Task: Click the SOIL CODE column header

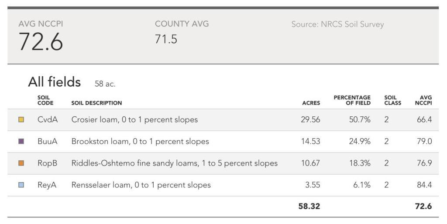Action: click(x=45, y=101)
